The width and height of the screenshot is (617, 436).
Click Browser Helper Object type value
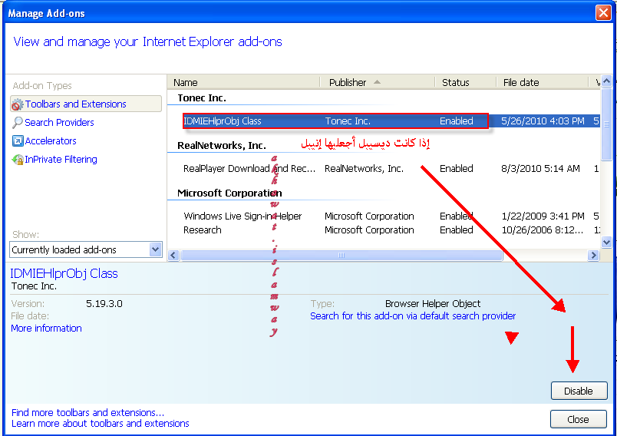433,304
